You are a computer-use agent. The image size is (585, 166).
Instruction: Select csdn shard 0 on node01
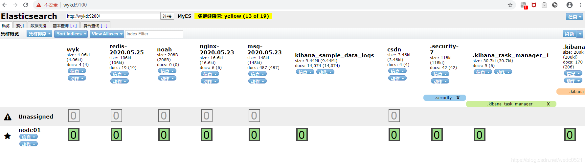[394, 135]
